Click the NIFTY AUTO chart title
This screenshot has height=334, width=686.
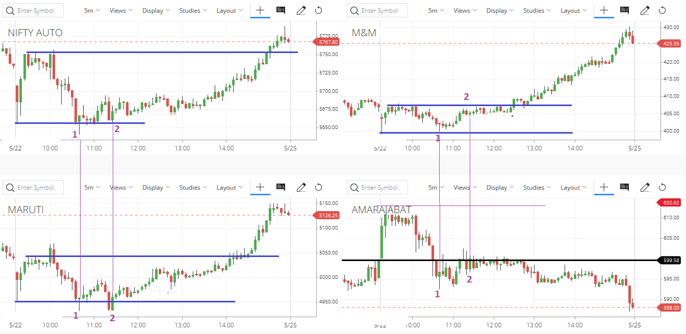pyautogui.click(x=35, y=33)
